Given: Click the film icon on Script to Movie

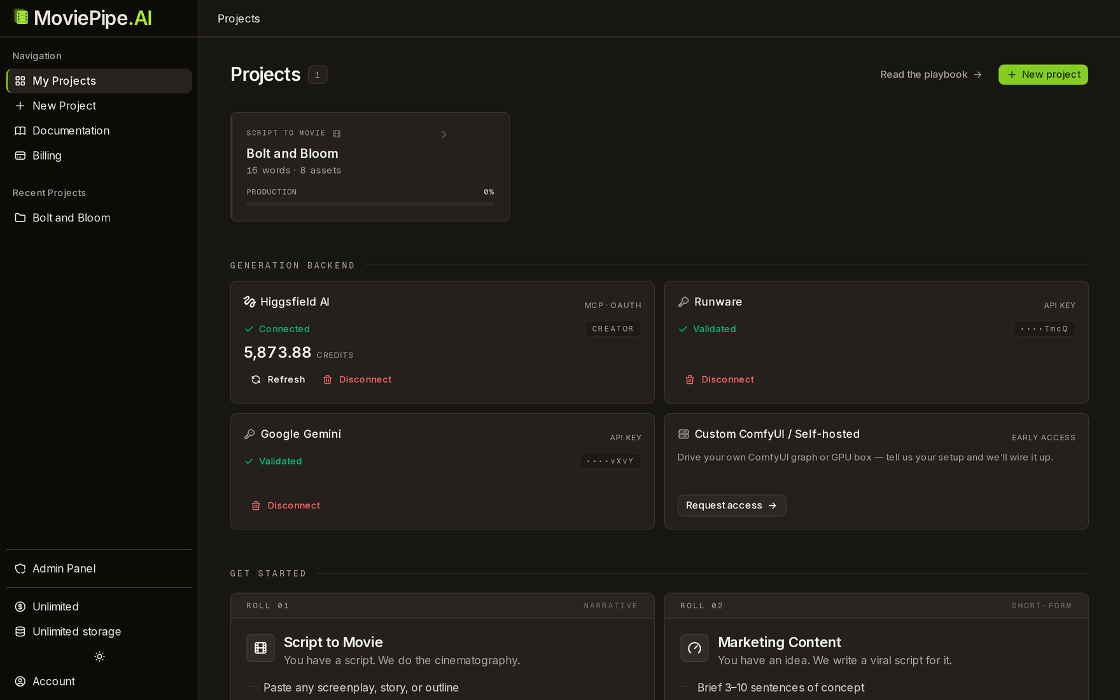Looking at the screenshot, I should coord(260,648).
